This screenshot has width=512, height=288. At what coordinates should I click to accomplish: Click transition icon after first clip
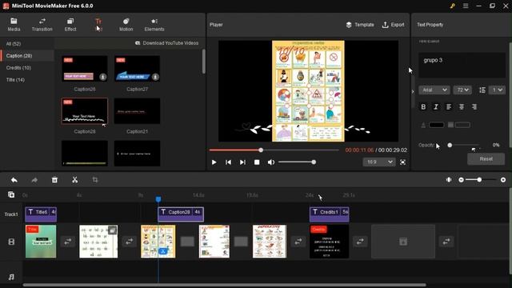[x=67, y=242]
